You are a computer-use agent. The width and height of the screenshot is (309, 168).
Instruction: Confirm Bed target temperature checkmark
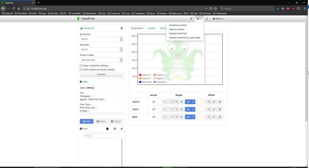coord(188,117)
